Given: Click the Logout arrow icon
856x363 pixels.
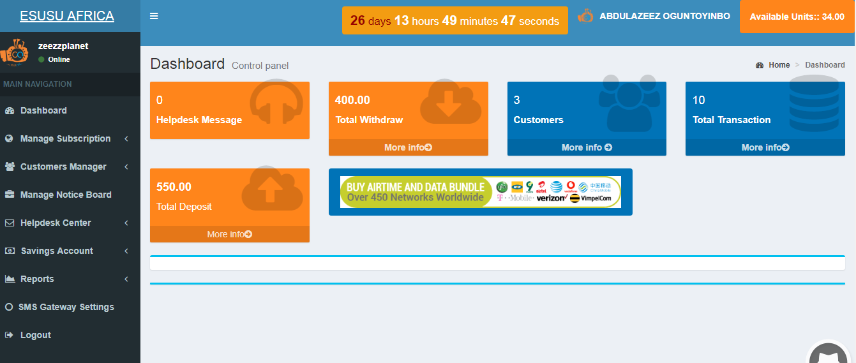Looking at the screenshot, I should (8, 335).
